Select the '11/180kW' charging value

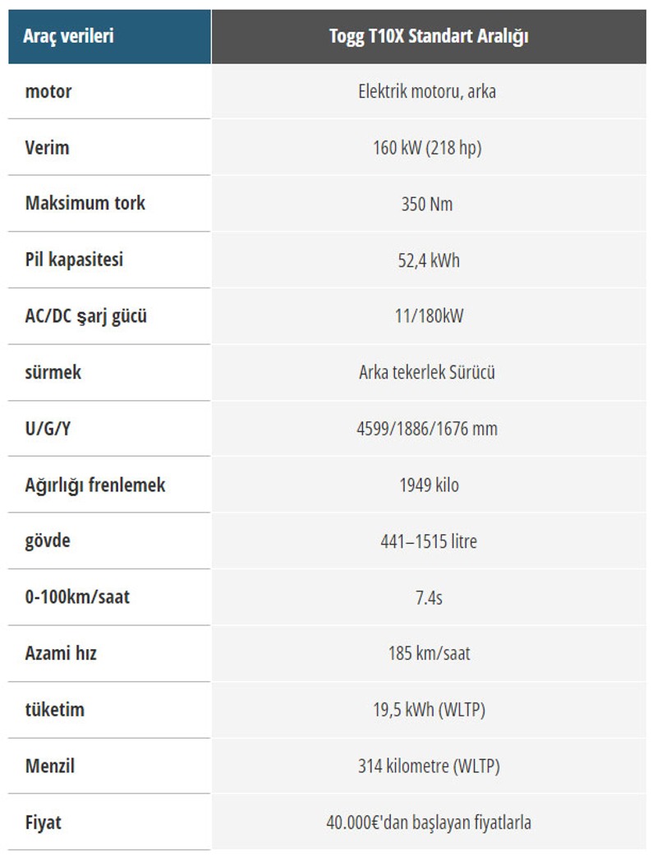coord(428,316)
